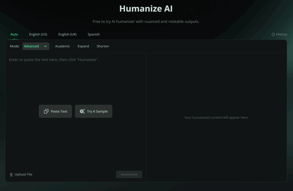Screen dimensions: 293x191
Task: Select the Auto language tab
Action: (14, 34)
